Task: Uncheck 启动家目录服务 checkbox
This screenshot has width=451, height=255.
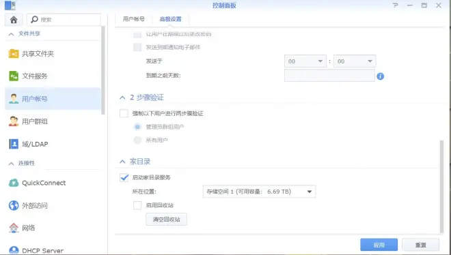Action: [x=124, y=177]
